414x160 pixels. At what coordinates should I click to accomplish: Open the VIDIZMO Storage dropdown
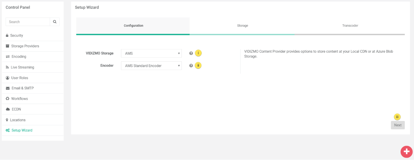pos(151,53)
